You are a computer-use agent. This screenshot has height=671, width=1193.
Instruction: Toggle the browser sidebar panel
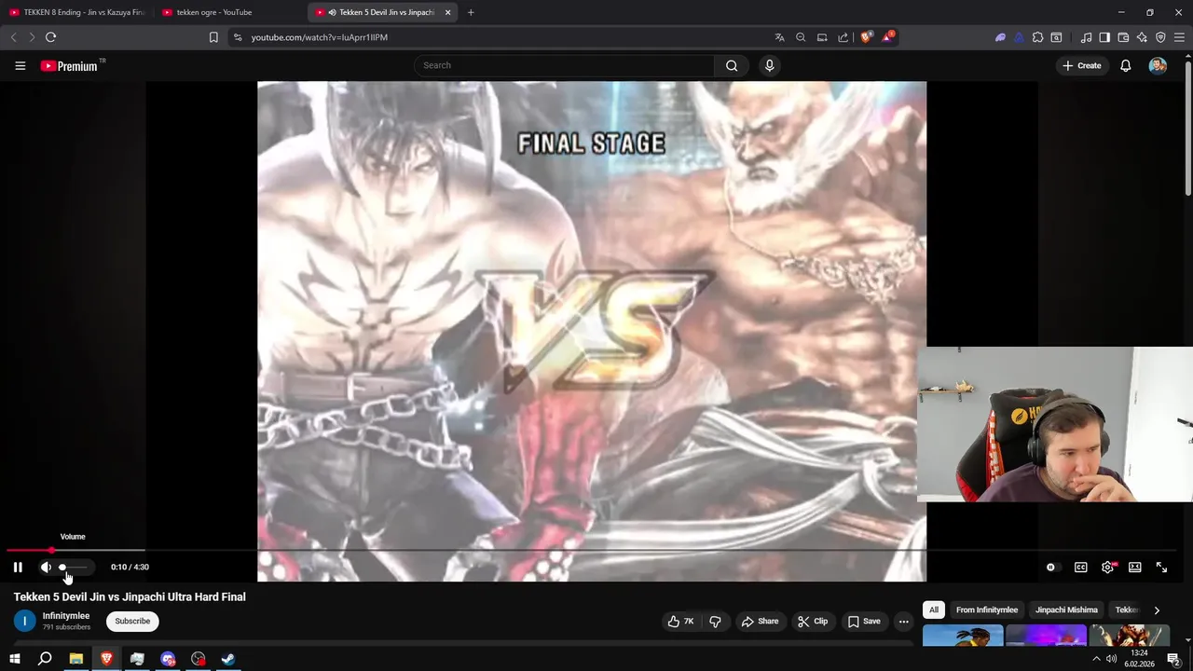point(1104,37)
